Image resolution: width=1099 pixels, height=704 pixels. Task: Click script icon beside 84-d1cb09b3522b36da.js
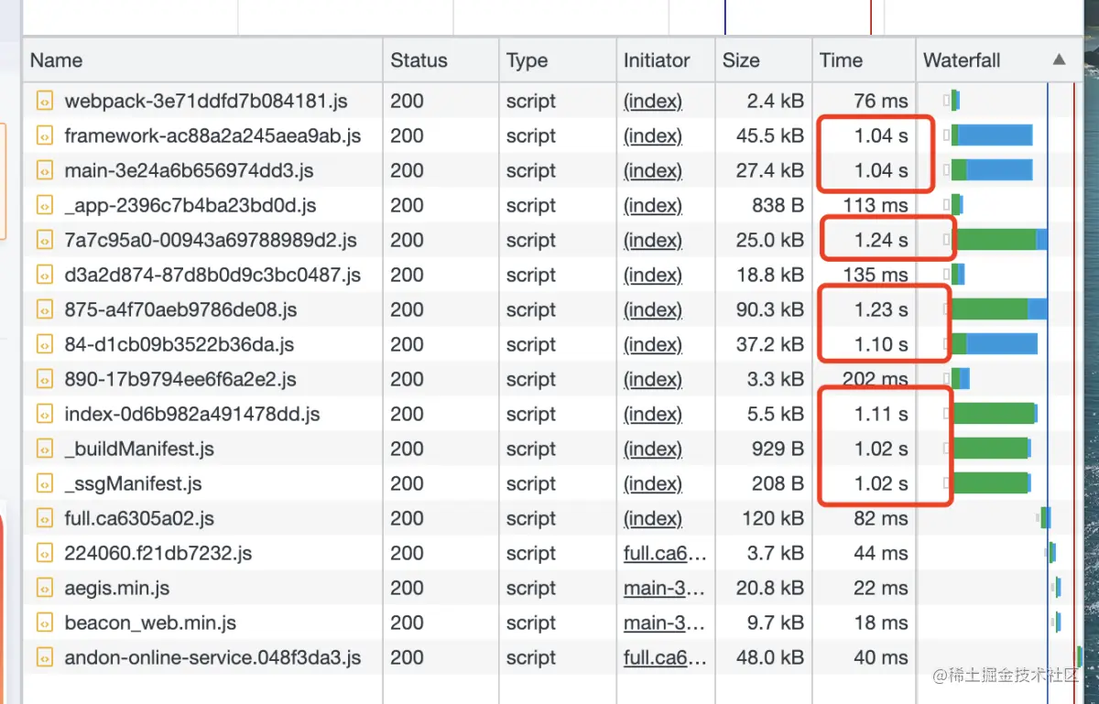tap(44, 344)
